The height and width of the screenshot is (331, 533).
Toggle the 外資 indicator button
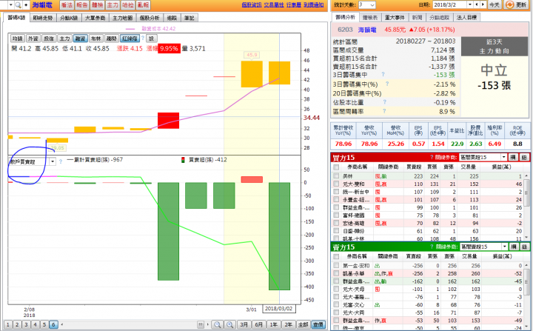[33, 39]
